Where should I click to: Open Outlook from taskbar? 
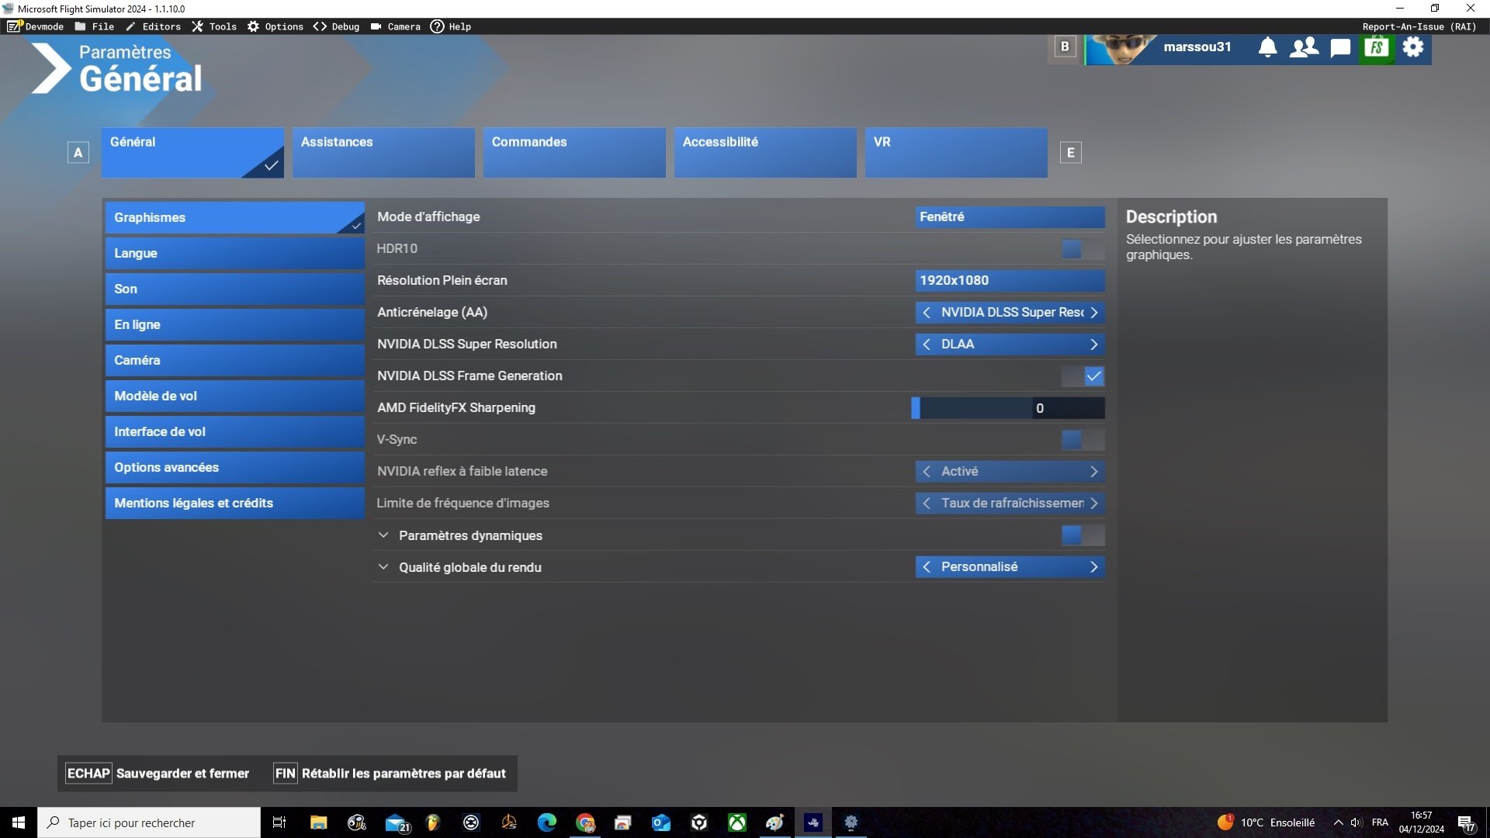660,822
